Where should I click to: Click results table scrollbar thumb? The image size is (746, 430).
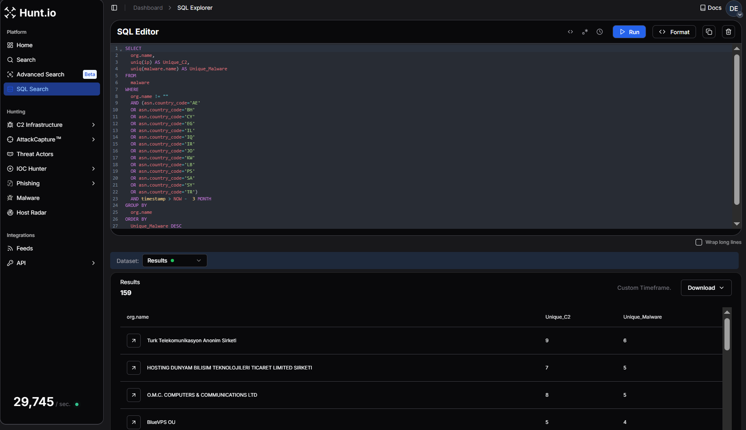click(x=727, y=334)
